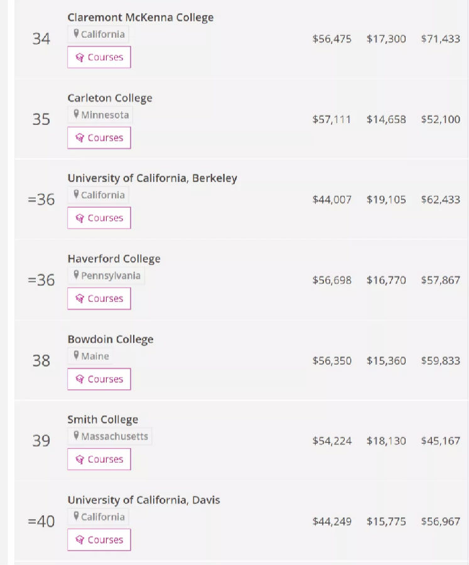Click the graduation cap icon under Bowdoin College

tap(80, 379)
